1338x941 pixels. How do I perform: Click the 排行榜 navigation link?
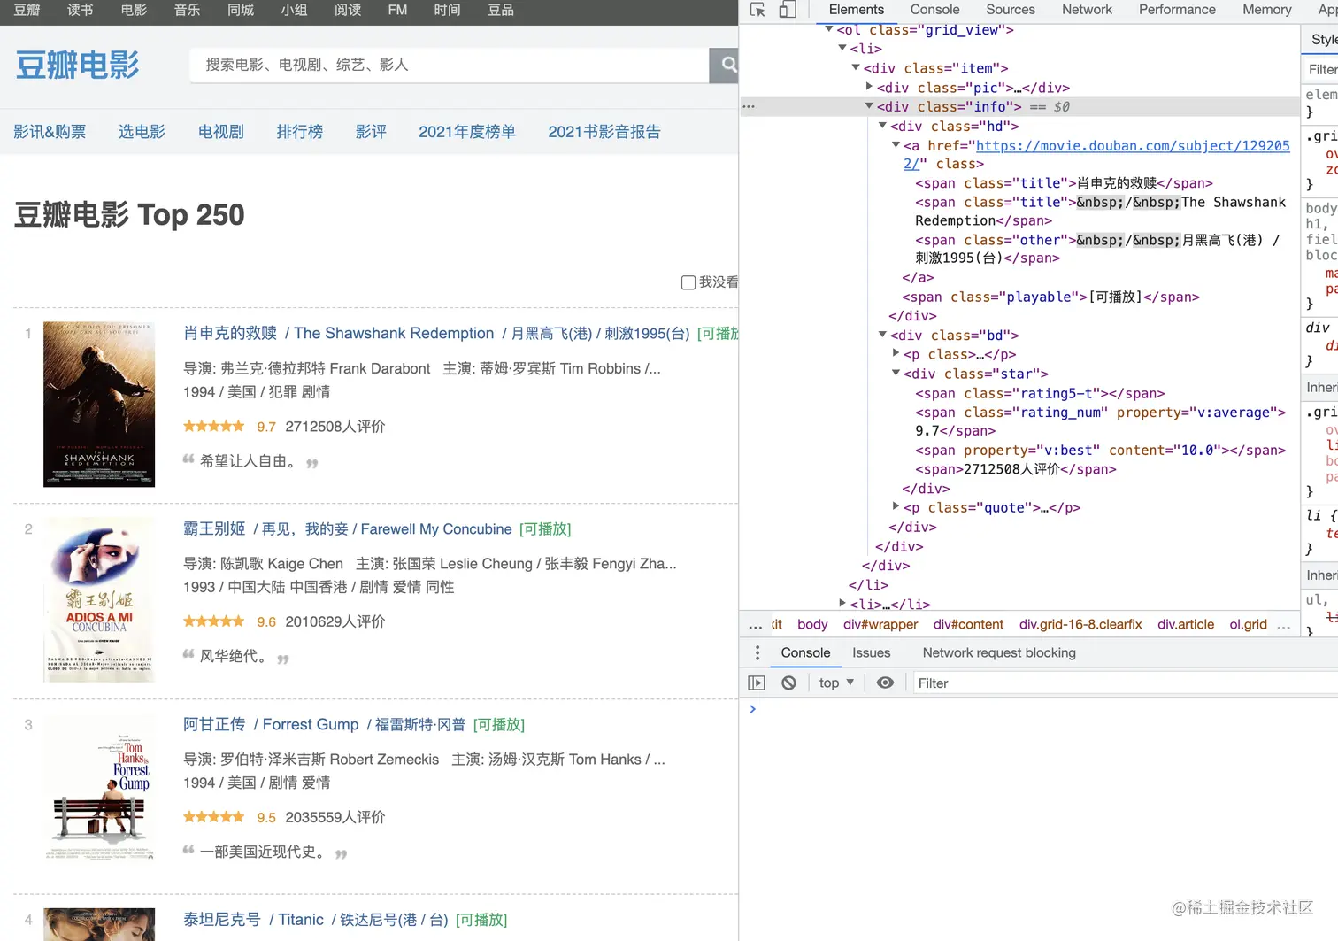300,131
